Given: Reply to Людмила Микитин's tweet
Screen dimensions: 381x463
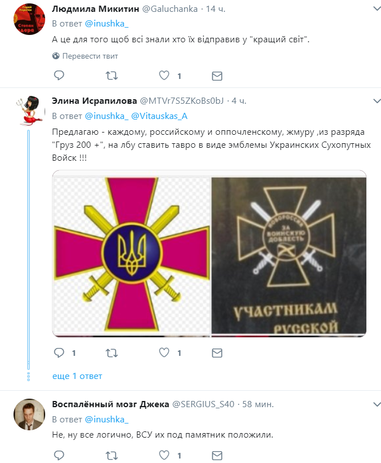Looking at the screenshot, I should point(58,76).
